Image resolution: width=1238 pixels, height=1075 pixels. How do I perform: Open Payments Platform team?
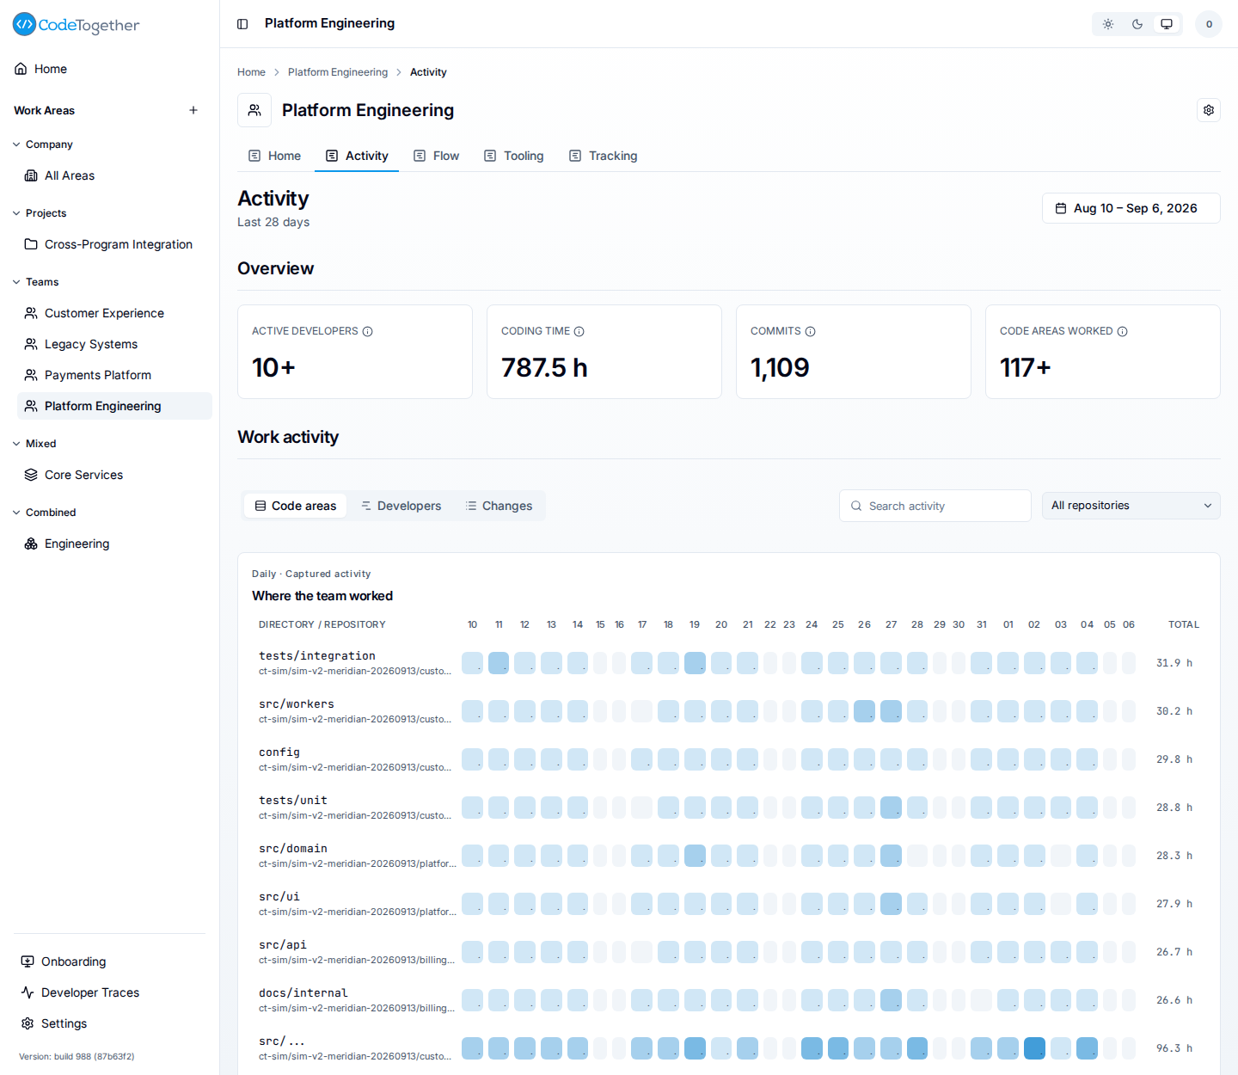pyautogui.click(x=114, y=375)
